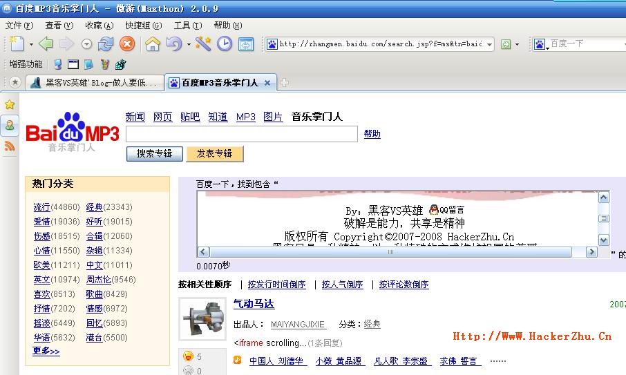Open the RSS feed sidebar icon
Image resolution: width=626 pixels, height=375 pixels.
[x=10, y=146]
